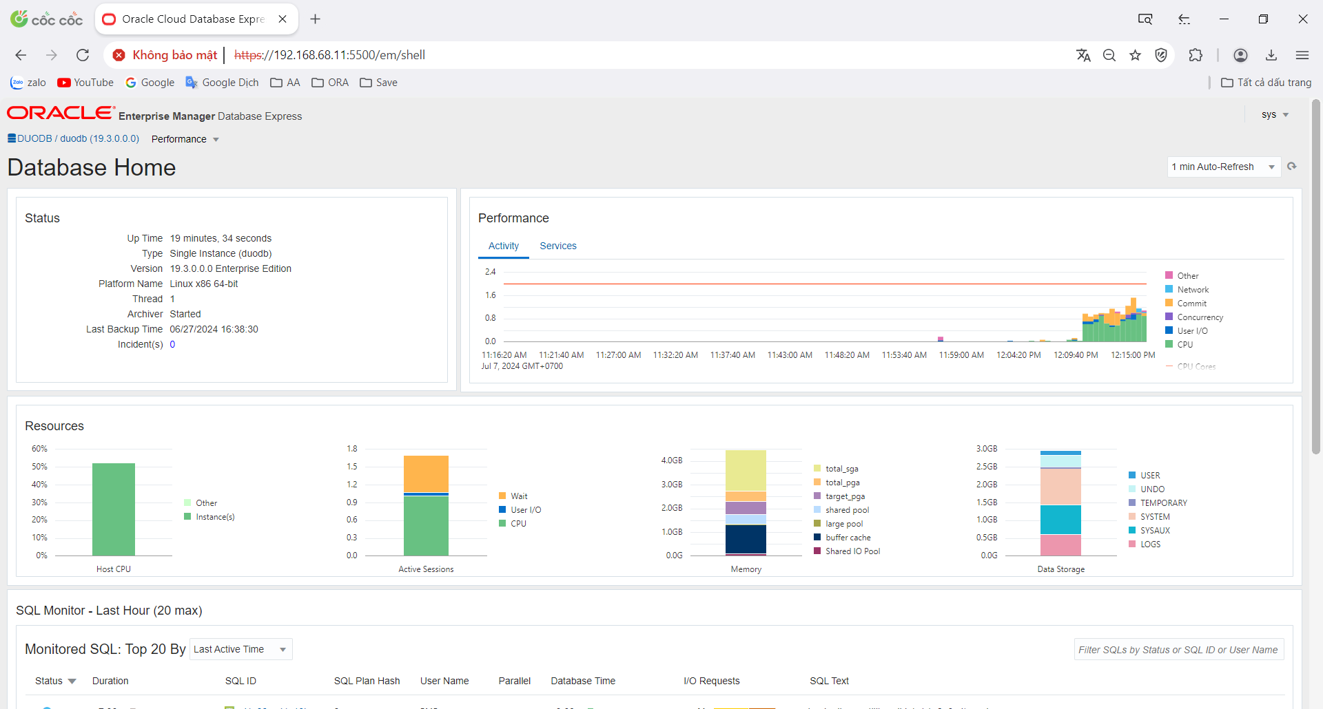Click the manual refresh icon beside Auto-Refresh
The width and height of the screenshot is (1323, 709).
pyautogui.click(x=1292, y=167)
